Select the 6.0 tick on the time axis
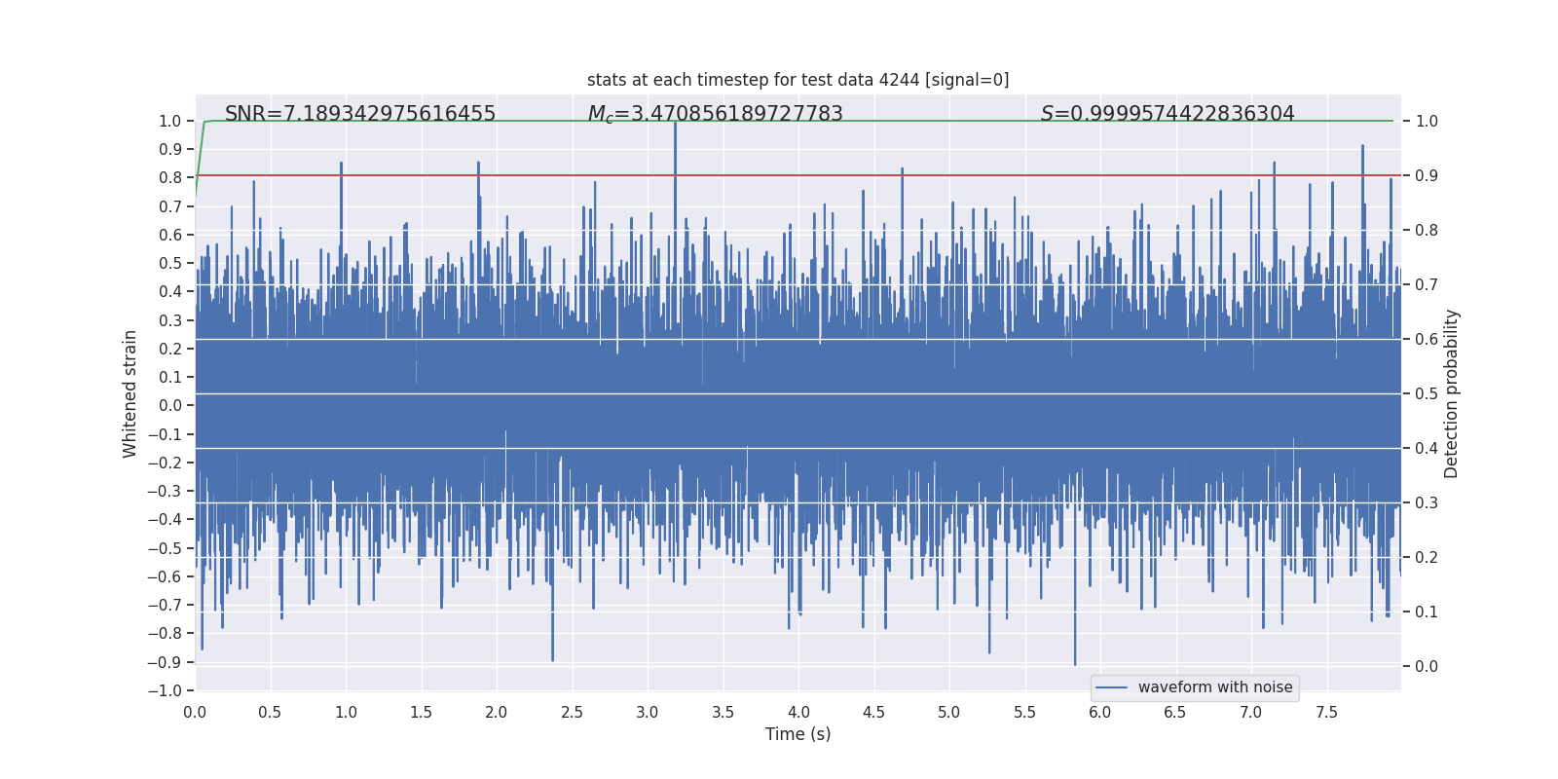Image resolution: width=1558 pixels, height=779 pixels. tap(1100, 713)
